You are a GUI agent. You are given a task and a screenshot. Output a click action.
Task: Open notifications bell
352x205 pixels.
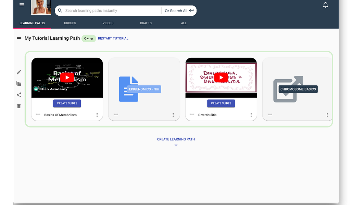pos(325,5)
